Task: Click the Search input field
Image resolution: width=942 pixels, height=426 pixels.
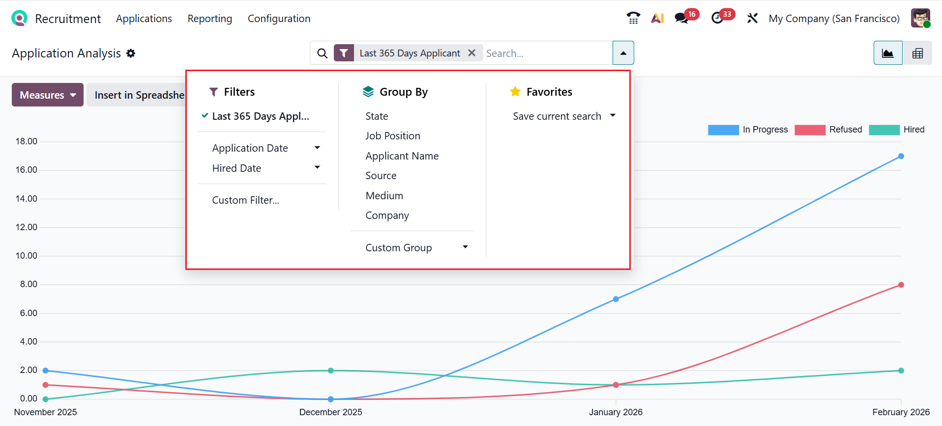Action: [546, 53]
